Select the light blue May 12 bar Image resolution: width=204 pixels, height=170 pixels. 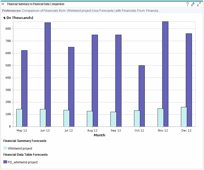pyautogui.click(x=19, y=118)
